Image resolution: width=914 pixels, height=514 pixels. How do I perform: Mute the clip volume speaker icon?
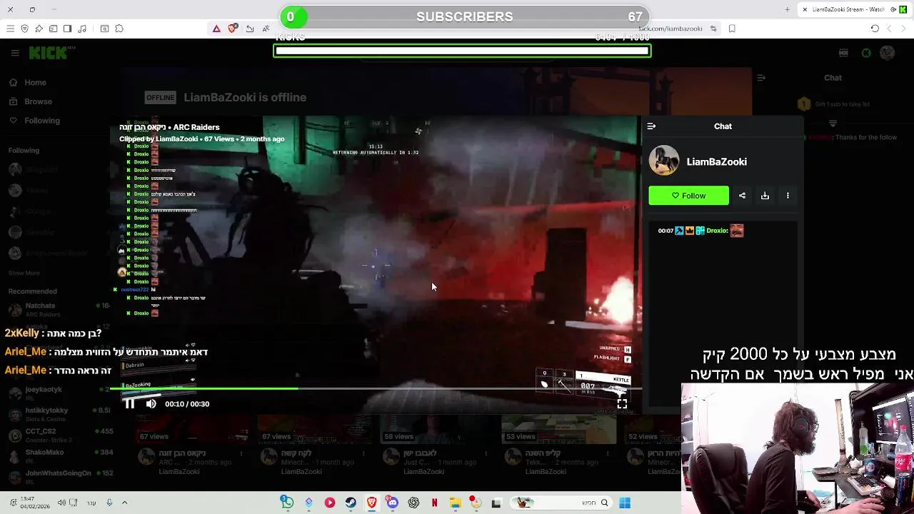coord(151,404)
